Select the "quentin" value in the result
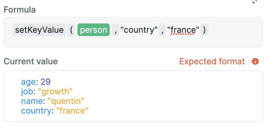The width and height of the screenshot is (266, 128). pos(66,101)
